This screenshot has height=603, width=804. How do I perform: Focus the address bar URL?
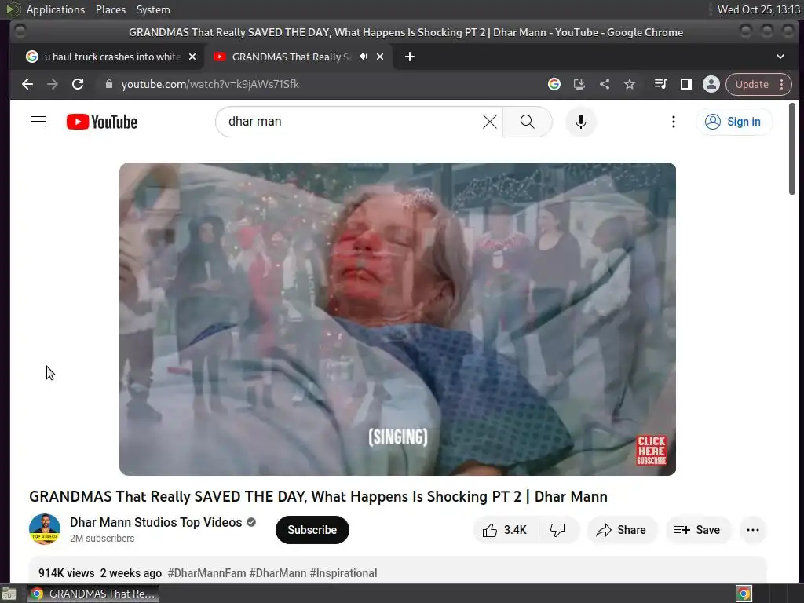pyautogui.click(x=210, y=84)
